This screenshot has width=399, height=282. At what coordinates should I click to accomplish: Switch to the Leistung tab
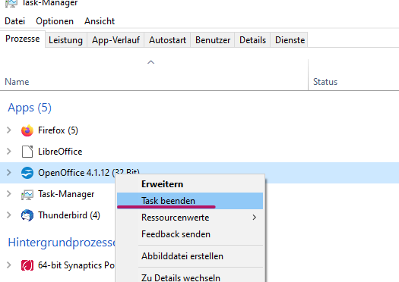[65, 40]
